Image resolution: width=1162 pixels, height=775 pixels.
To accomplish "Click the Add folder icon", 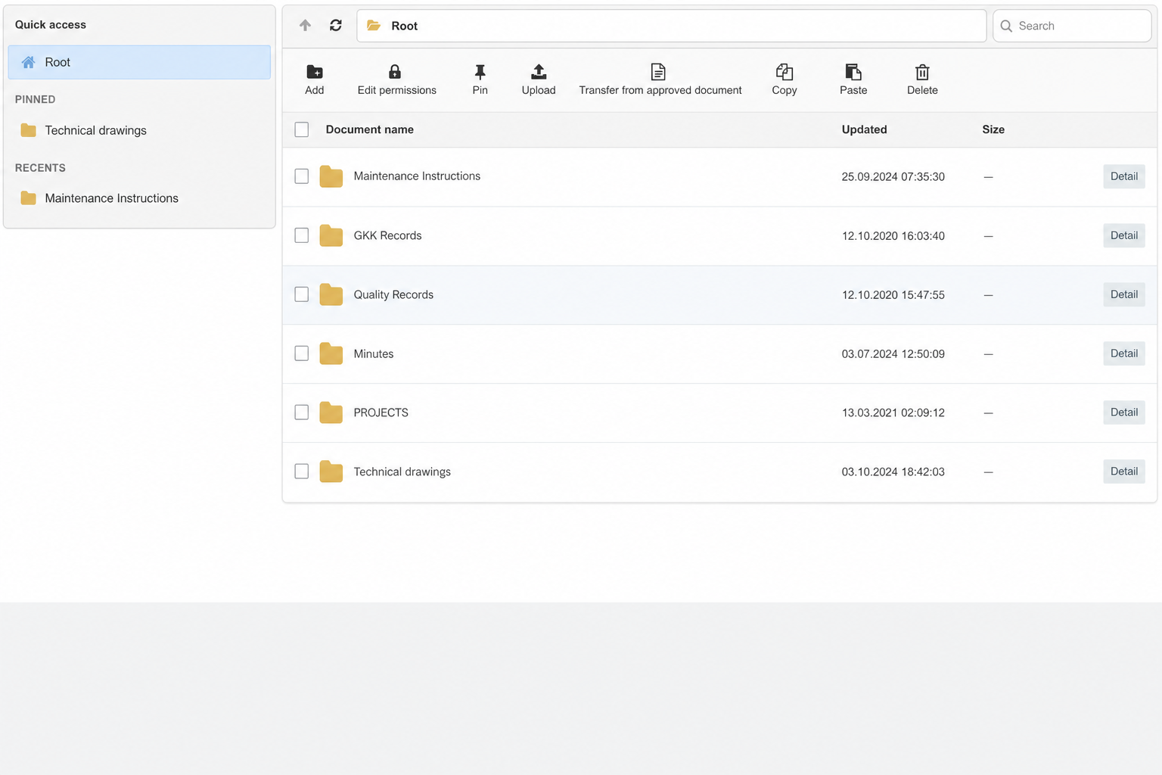I will [x=315, y=72].
